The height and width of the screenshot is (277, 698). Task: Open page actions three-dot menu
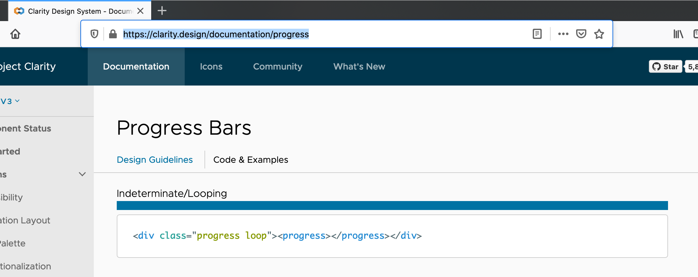pyautogui.click(x=563, y=34)
